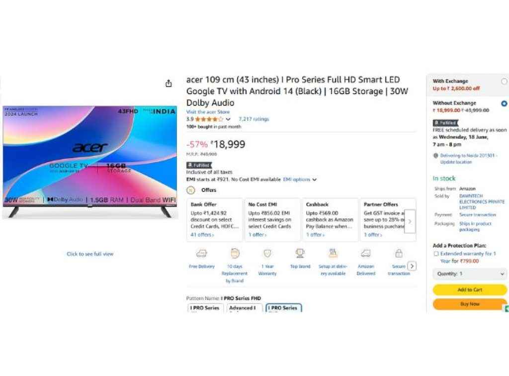Click the Top Brand trophy icon
Image resolution: width=509 pixels, height=376 pixels.
pos(300,253)
